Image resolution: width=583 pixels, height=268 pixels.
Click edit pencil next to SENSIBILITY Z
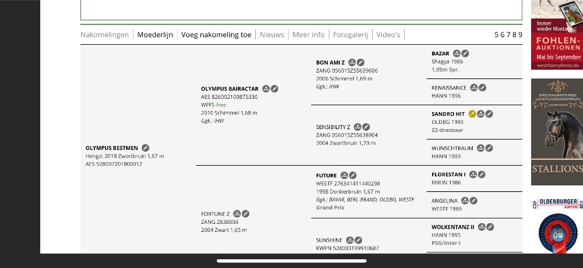click(x=366, y=127)
